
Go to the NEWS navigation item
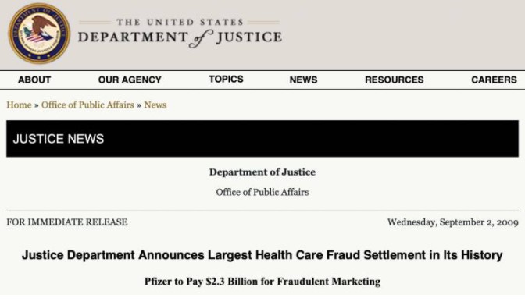[x=303, y=80]
